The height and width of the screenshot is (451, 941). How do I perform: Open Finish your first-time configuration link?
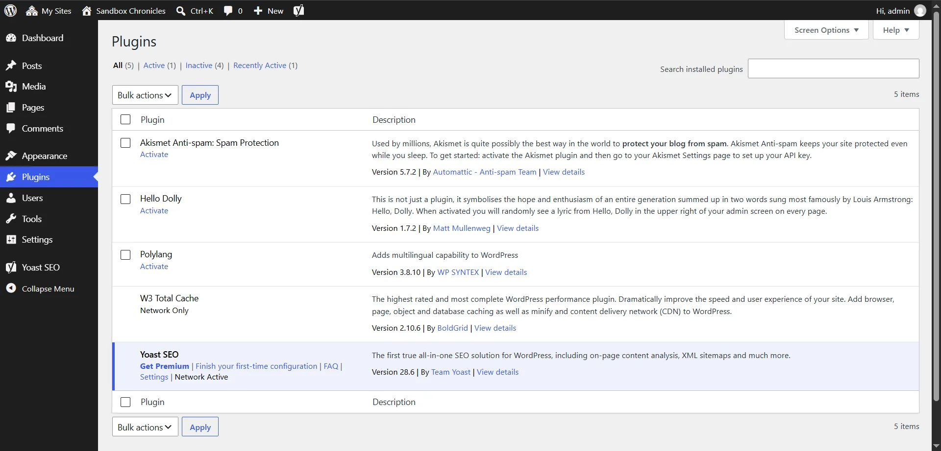(x=256, y=366)
